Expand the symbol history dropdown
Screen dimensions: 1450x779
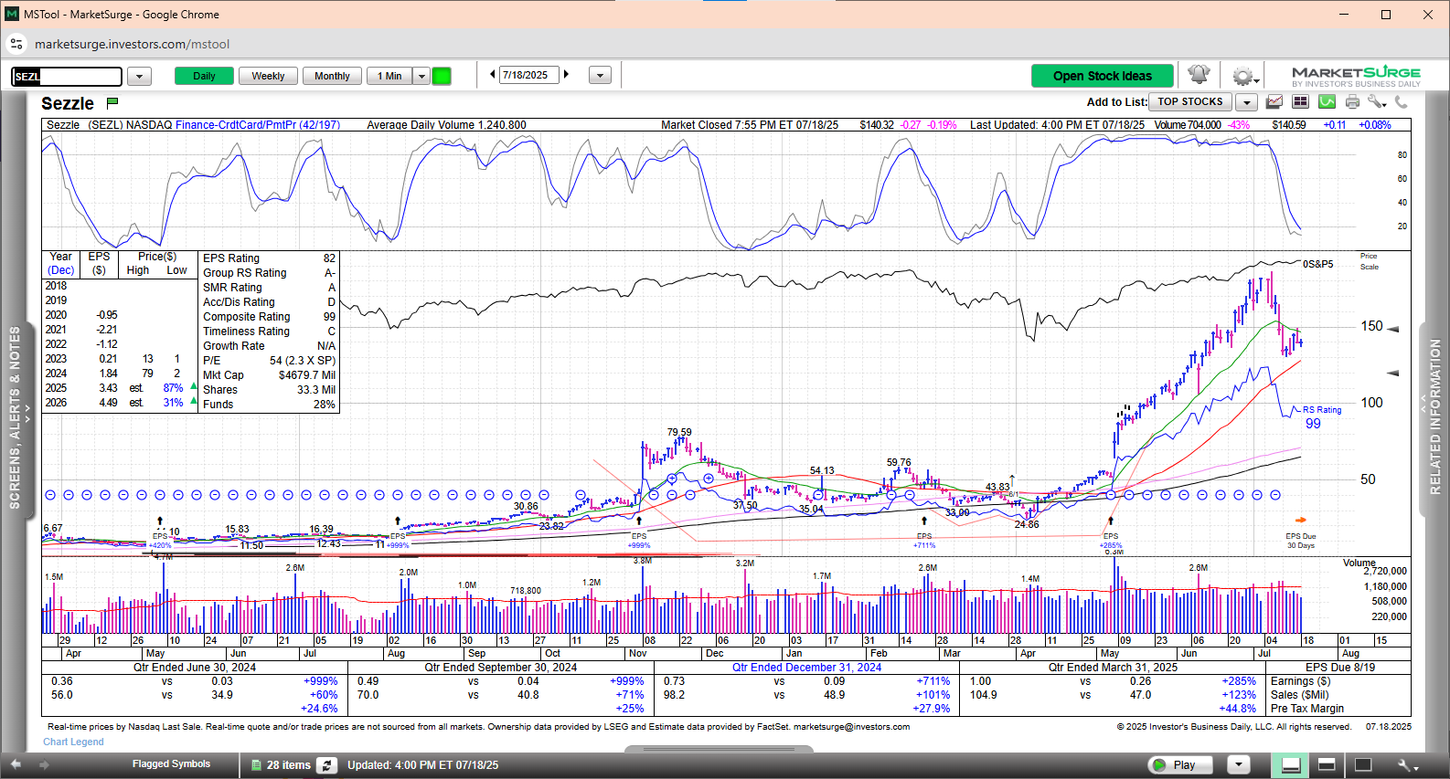[139, 77]
